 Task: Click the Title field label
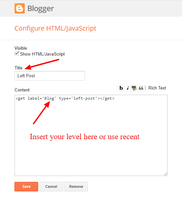pos(18,68)
